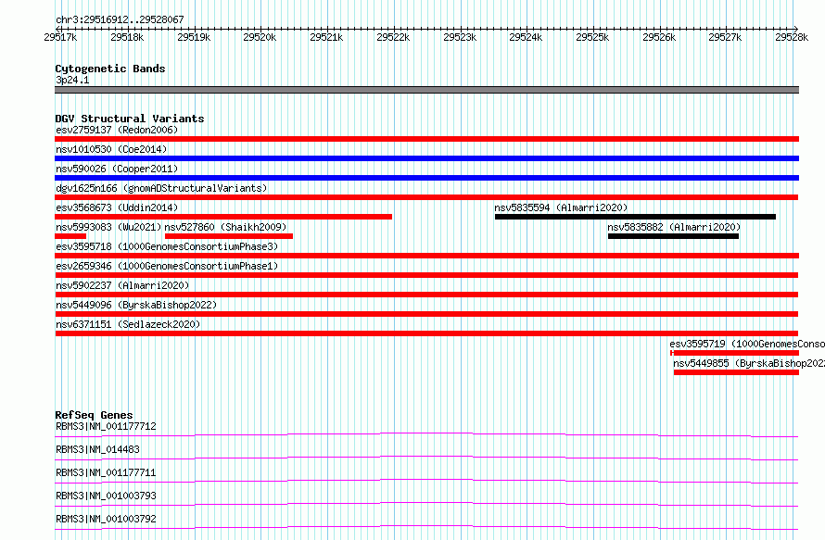Screen dimensions: 825x540
Task: Click the 29518k ruler tick label
Action: tap(127, 37)
